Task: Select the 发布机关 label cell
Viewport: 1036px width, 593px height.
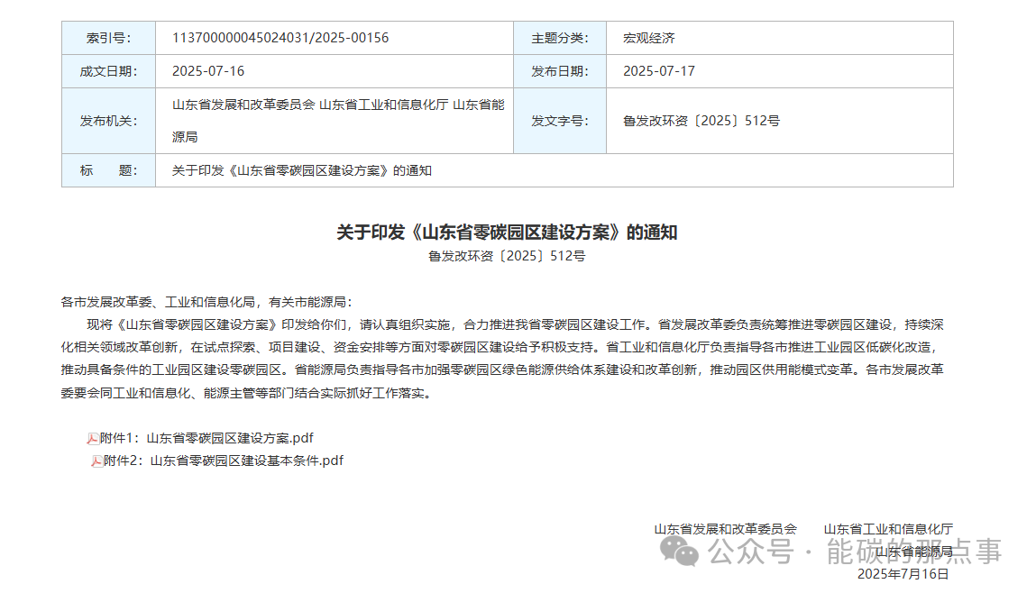Action: pos(108,121)
